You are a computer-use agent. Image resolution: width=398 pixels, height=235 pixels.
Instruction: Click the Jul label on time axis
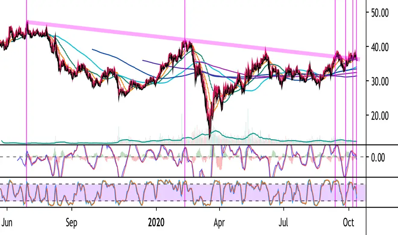pyautogui.click(x=283, y=223)
